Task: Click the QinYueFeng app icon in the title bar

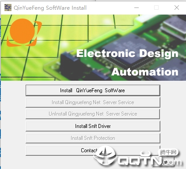Action: coord(8,8)
